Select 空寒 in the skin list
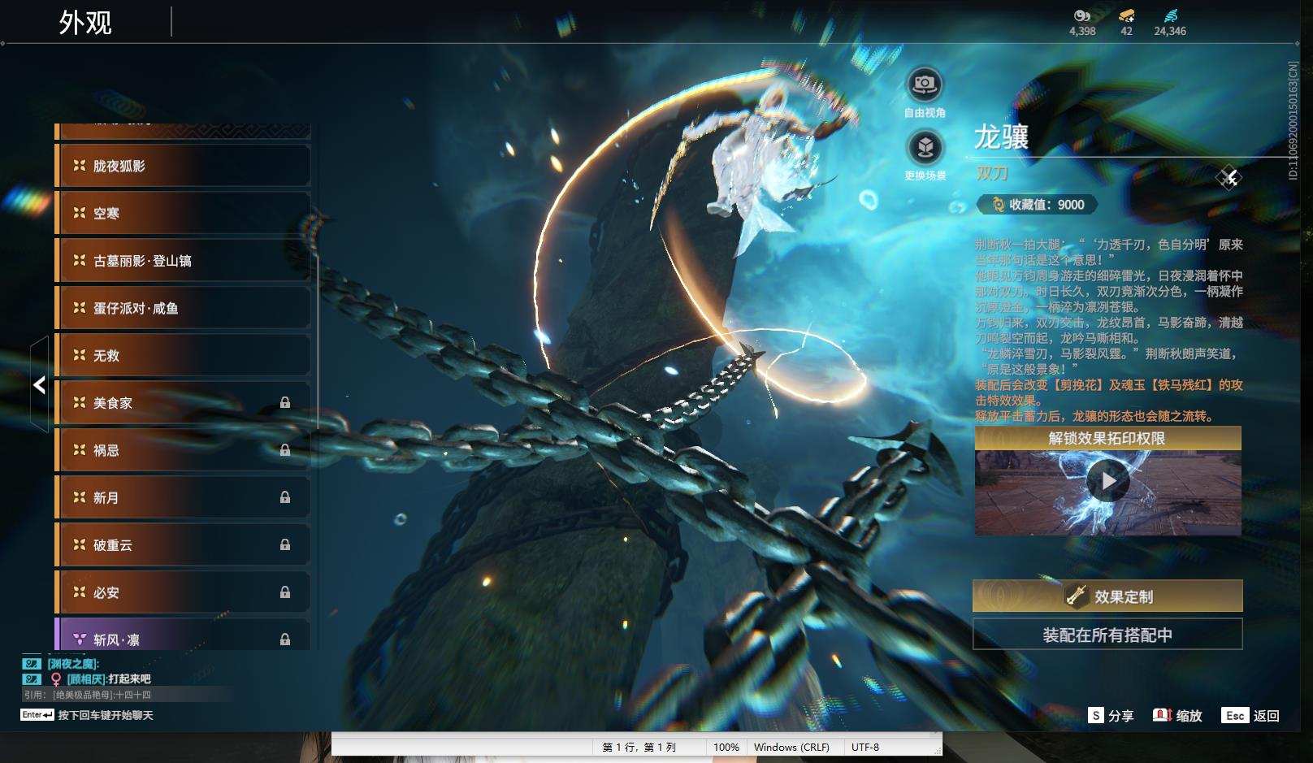This screenshot has width=1313, height=763. [x=183, y=213]
